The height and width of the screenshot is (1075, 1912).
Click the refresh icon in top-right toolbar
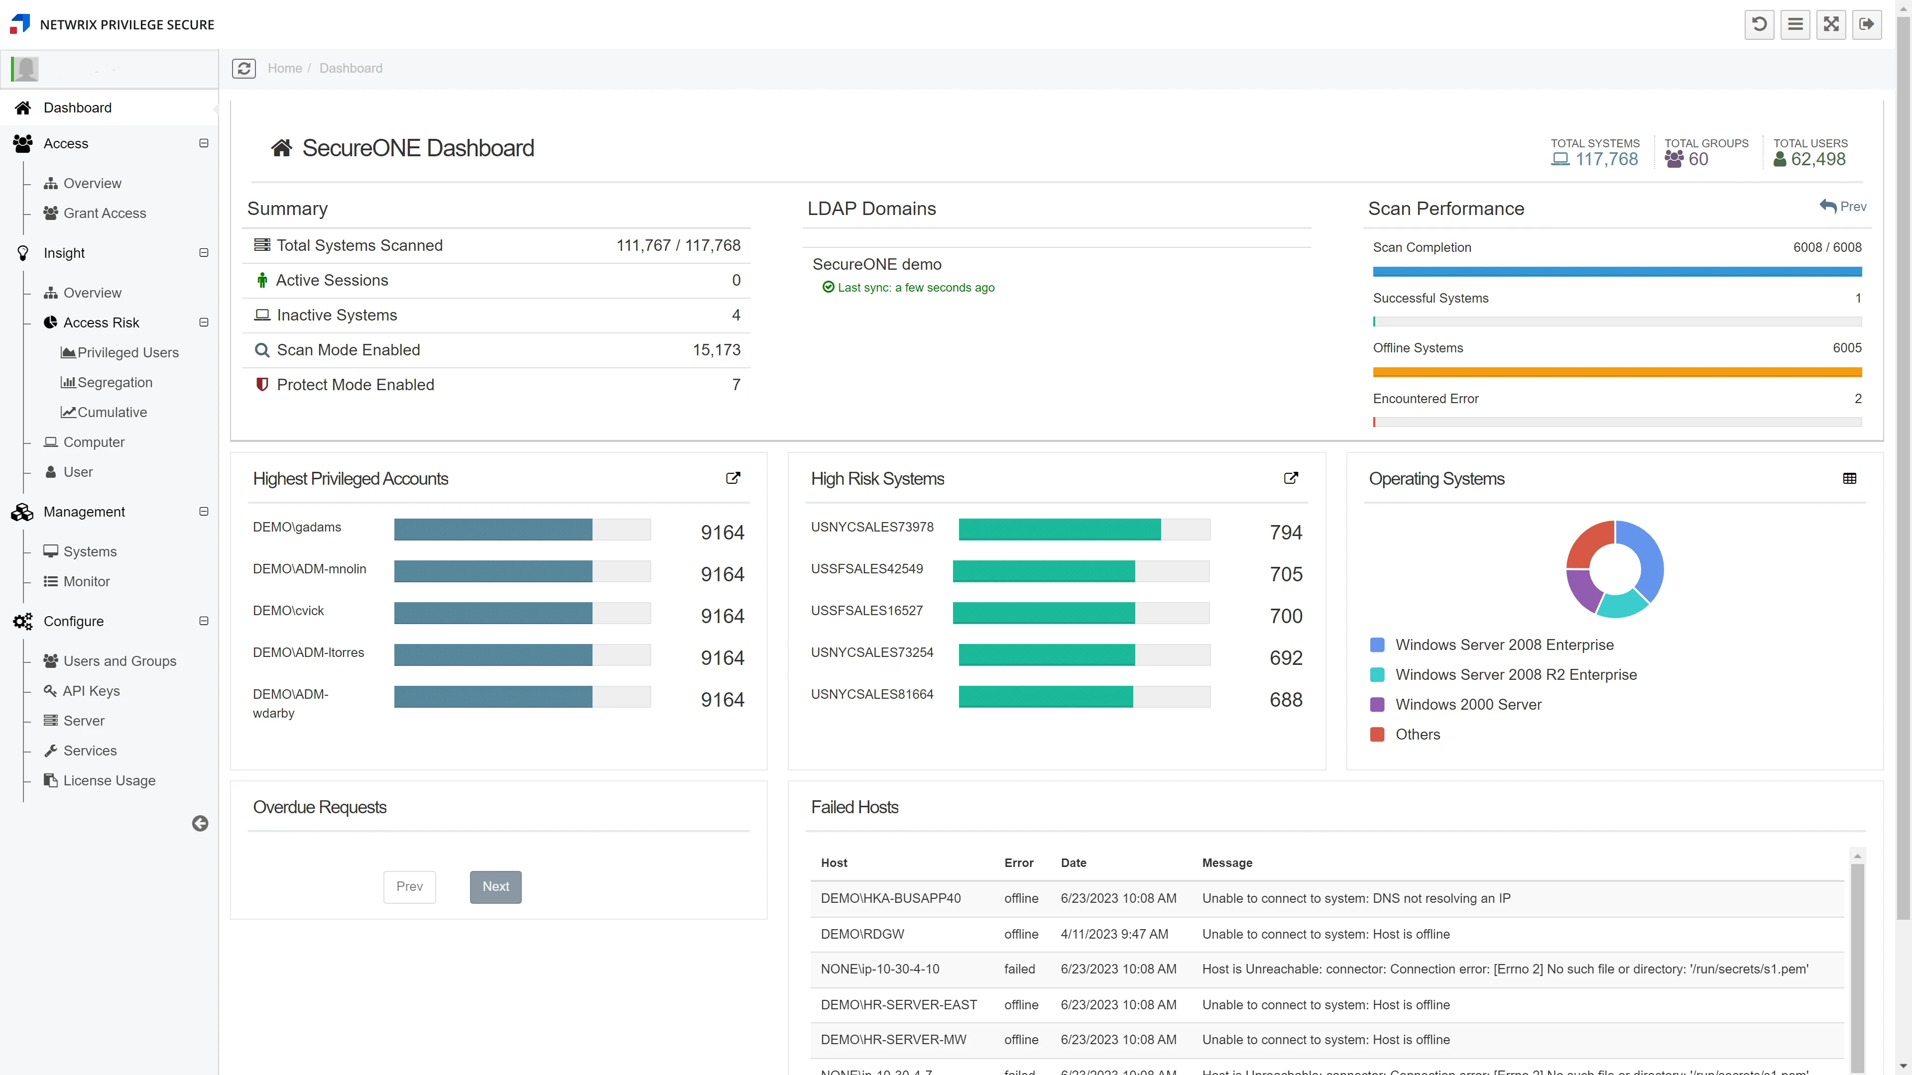tap(1759, 24)
